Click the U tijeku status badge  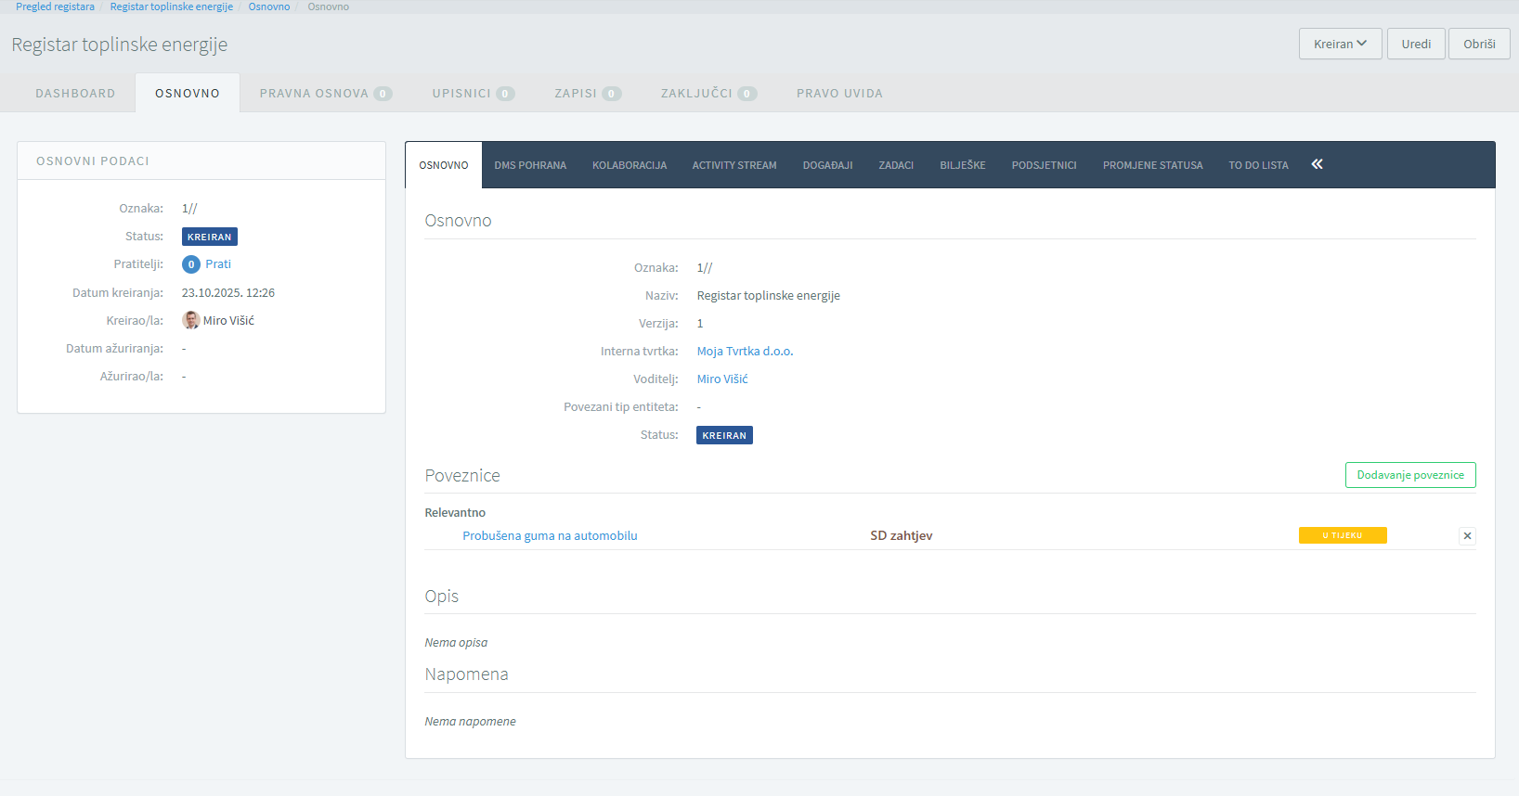[x=1342, y=535]
